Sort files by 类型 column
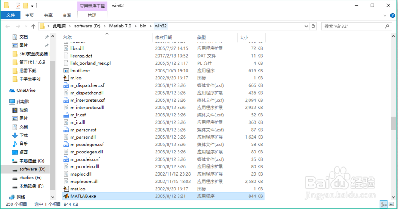Viewport: 398px width, 209px height. [201, 37]
